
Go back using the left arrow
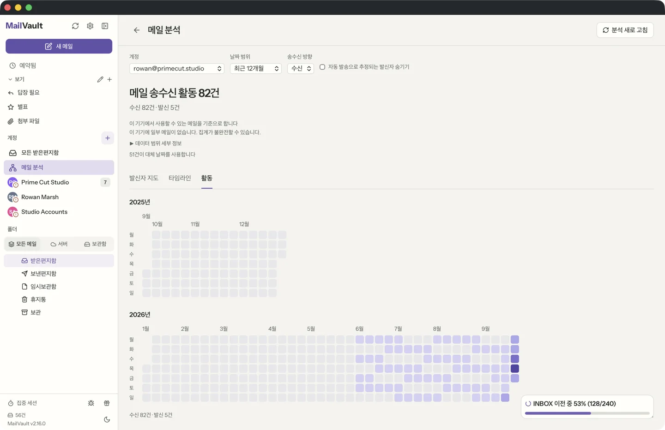[137, 30]
